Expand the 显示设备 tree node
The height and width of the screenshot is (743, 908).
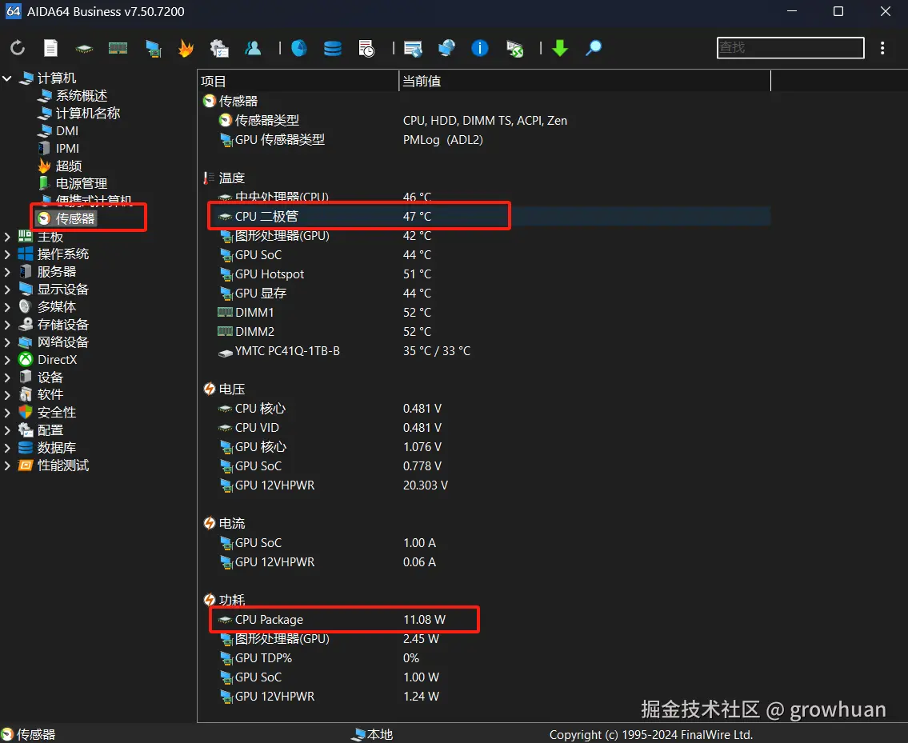(x=7, y=290)
